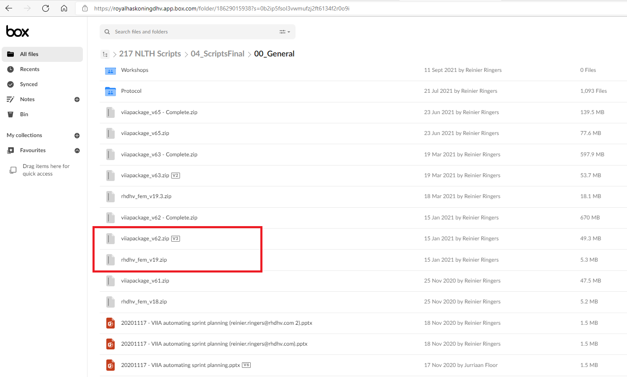Open viiapackage_v63 - Complete.zip

159,155
